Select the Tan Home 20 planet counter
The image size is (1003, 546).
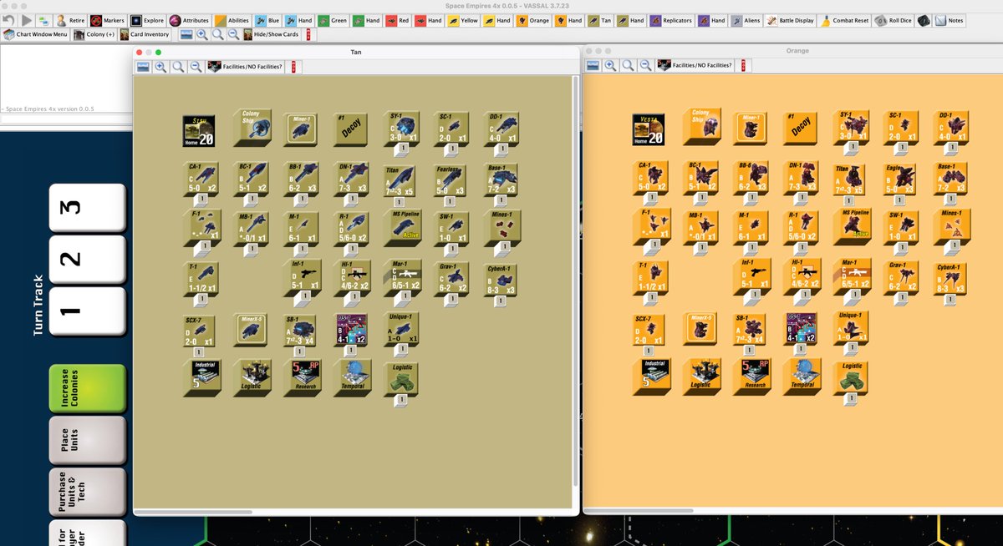[x=199, y=129]
